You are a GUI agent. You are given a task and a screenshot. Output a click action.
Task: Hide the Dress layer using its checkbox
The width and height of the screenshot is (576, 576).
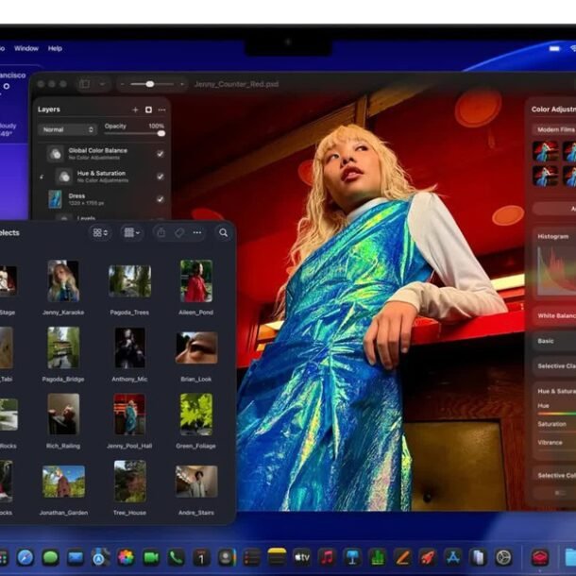tap(160, 199)
